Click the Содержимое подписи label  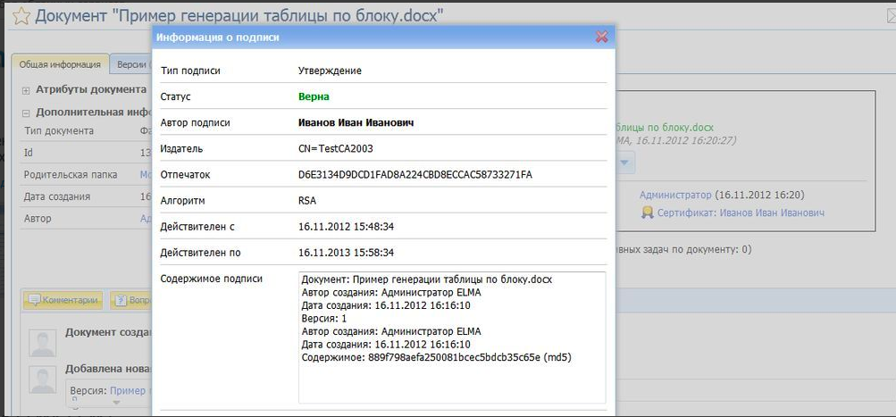[212, 279]
